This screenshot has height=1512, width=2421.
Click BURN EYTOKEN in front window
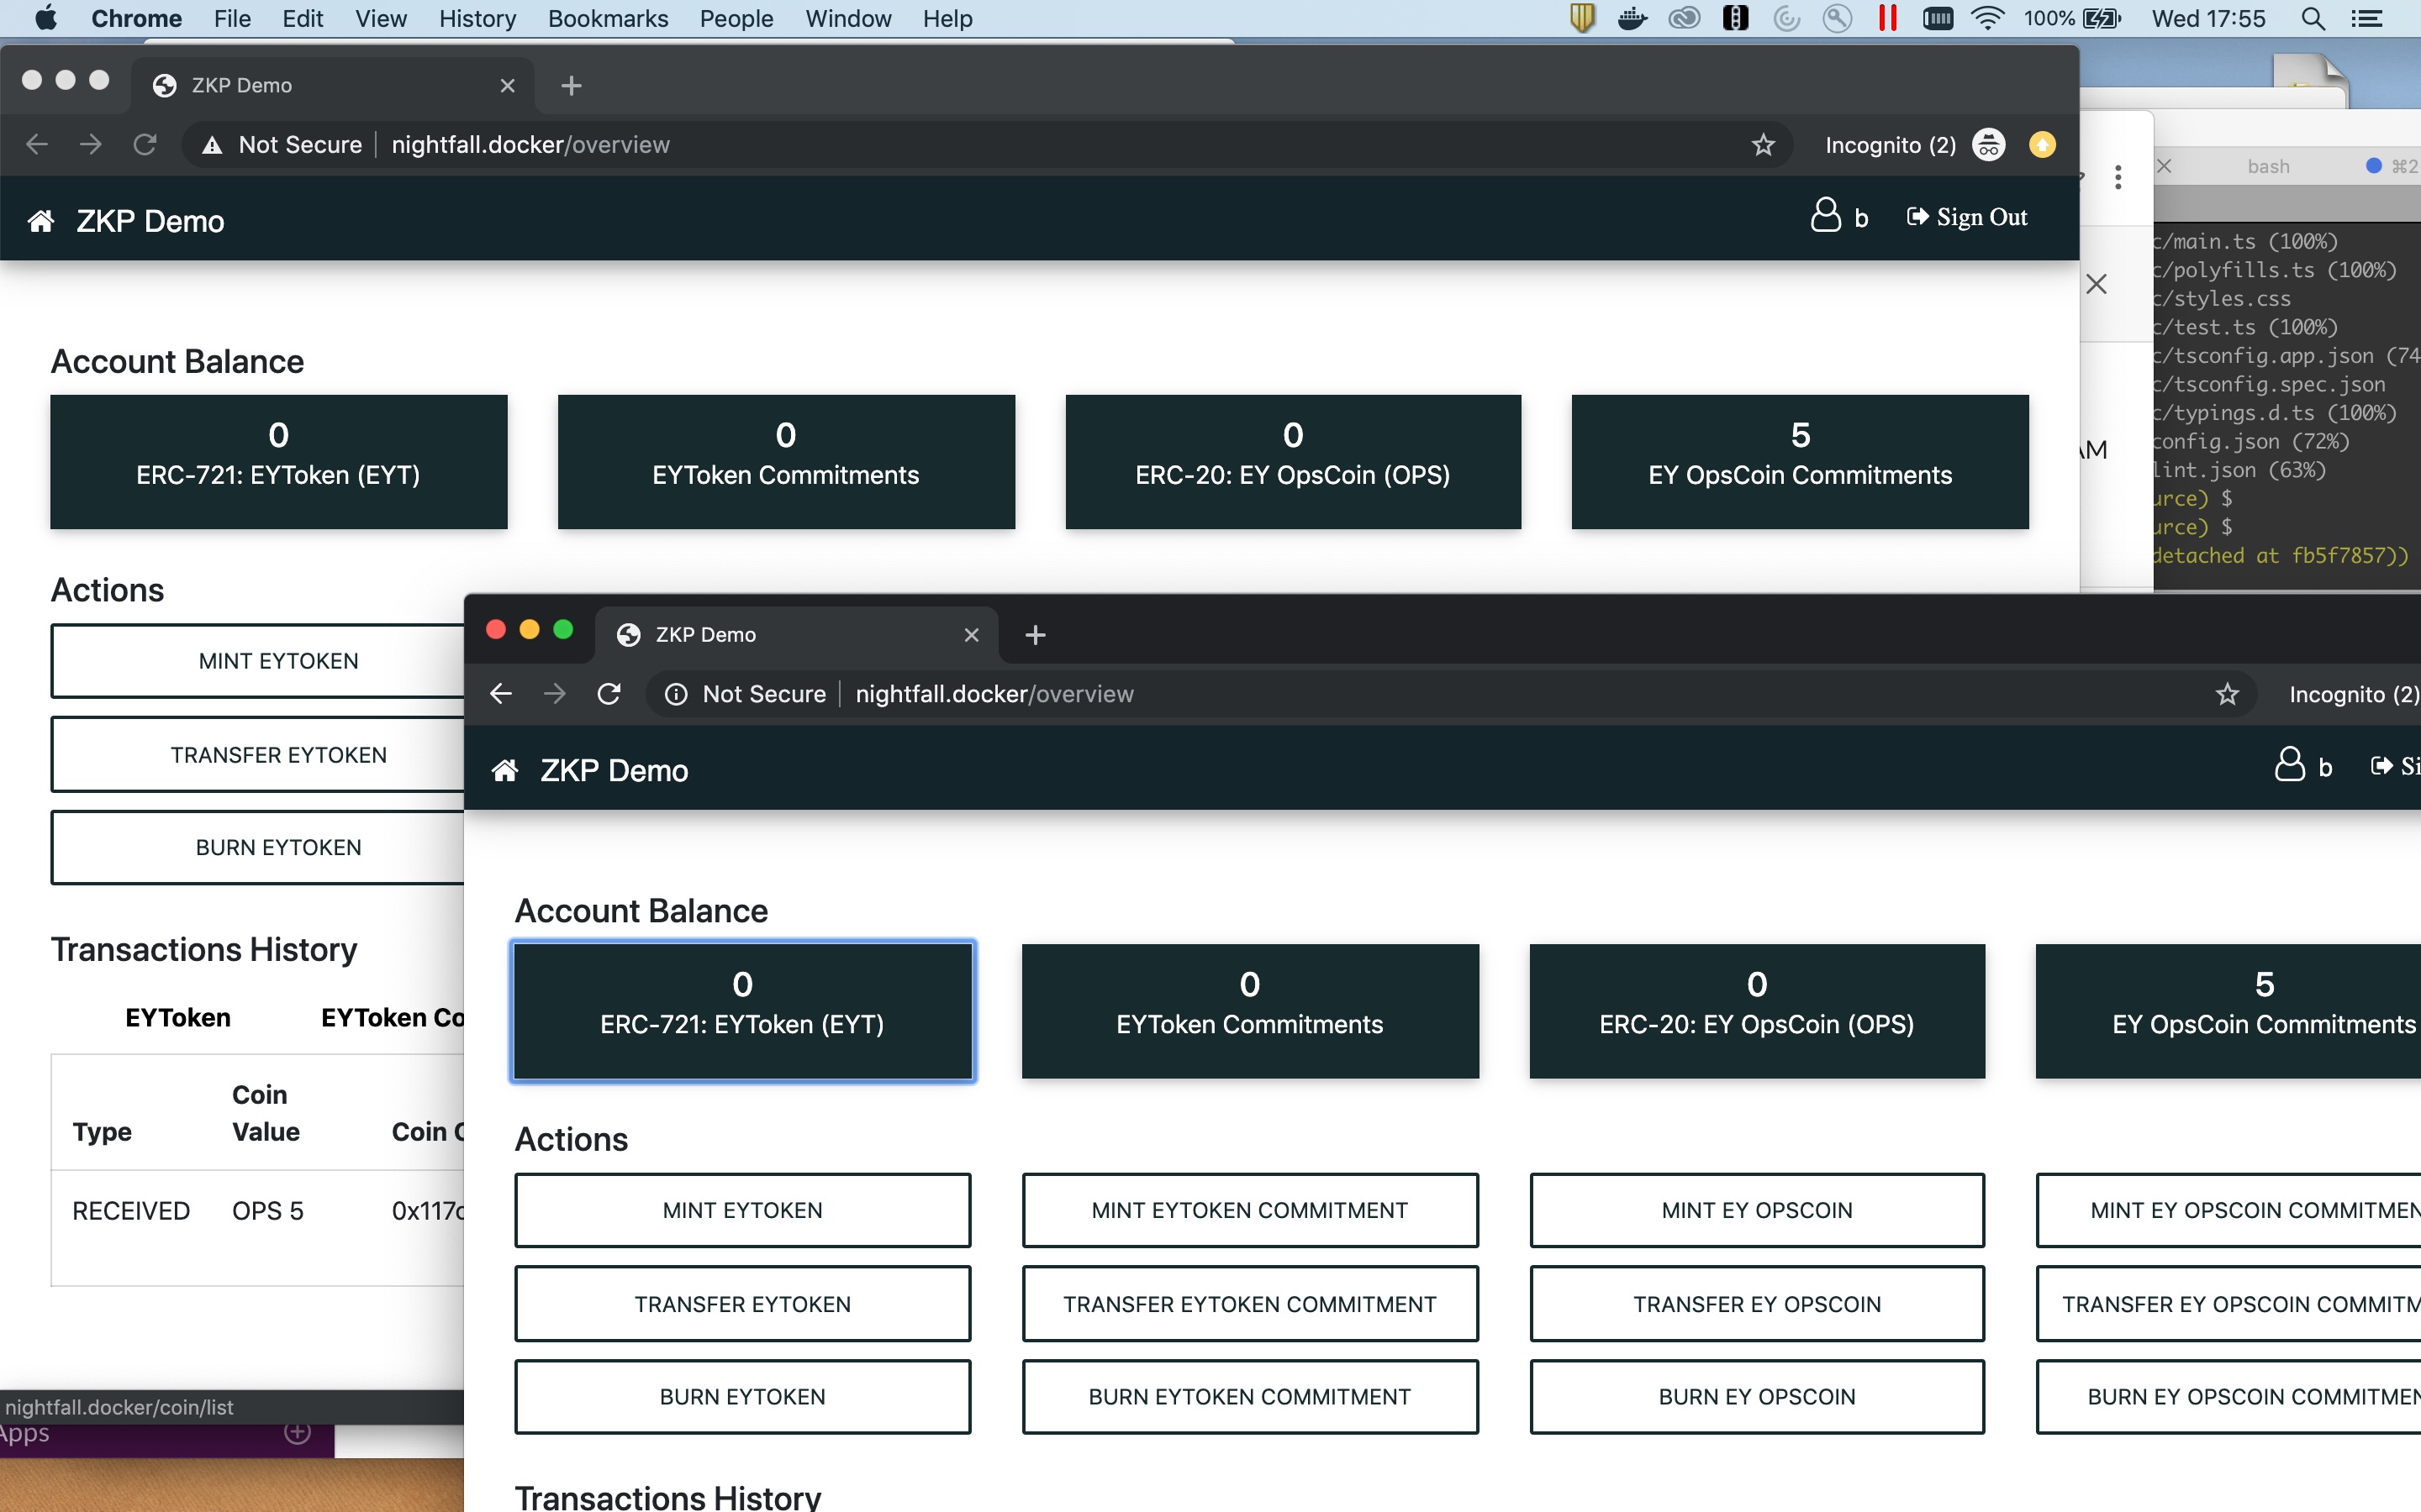coord(742,1397)
